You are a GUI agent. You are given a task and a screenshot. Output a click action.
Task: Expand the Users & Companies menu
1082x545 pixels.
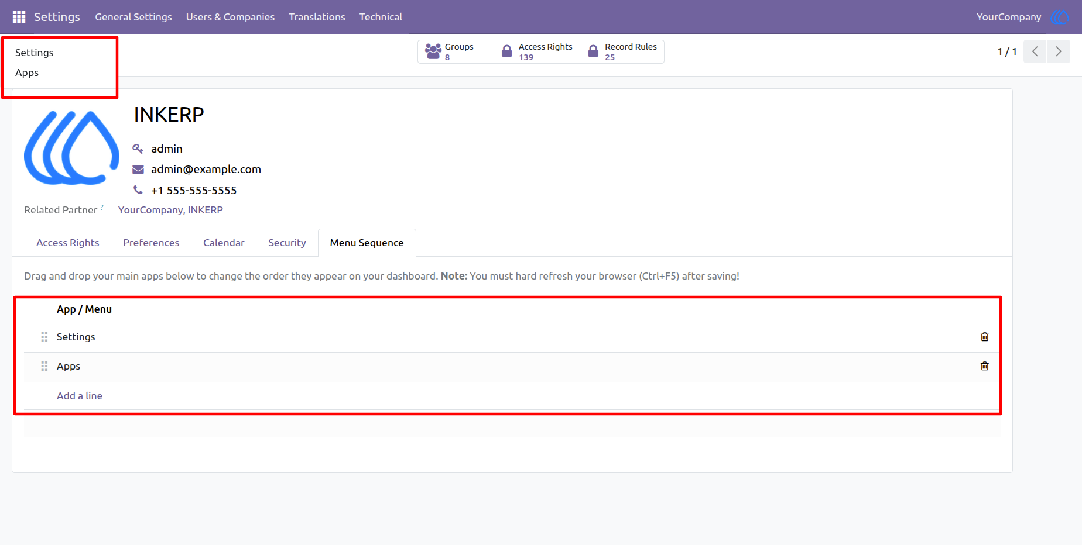pyautogui.click(x=230, y=17)
